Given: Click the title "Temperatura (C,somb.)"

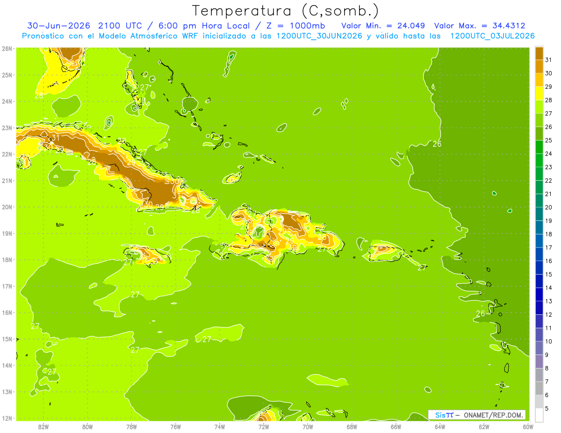Looking at the screenshot, I should pos(286,11).
